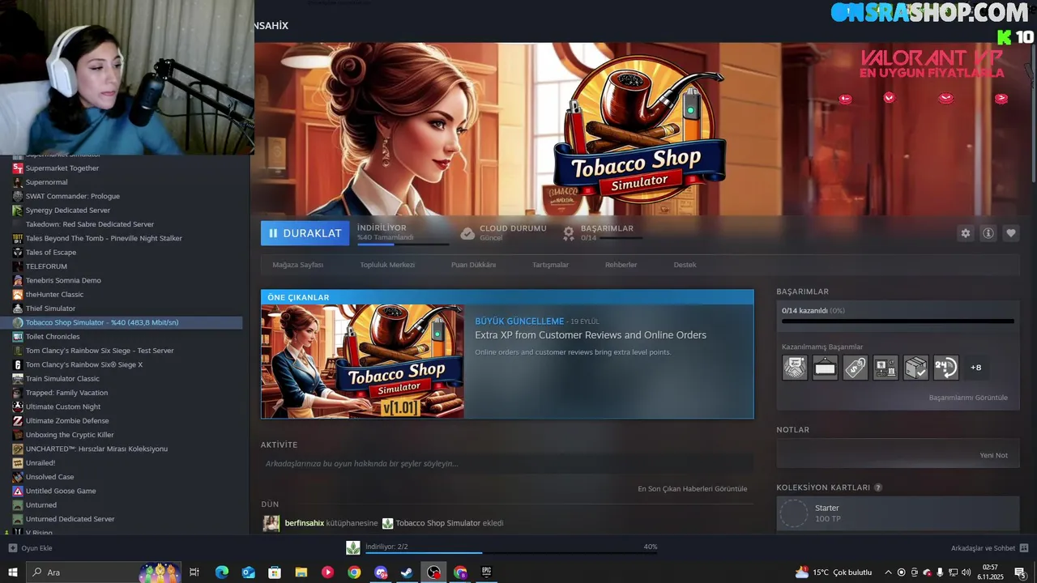Open the Topluluk Merkezi tab
This screenshot has width=1037, height=583.
tap(387, 265)
